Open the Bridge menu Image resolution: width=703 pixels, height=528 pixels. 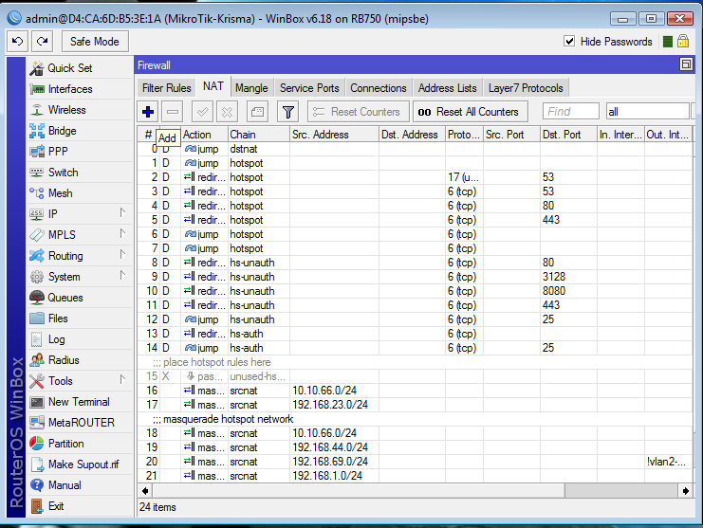(x=80, y=131)
